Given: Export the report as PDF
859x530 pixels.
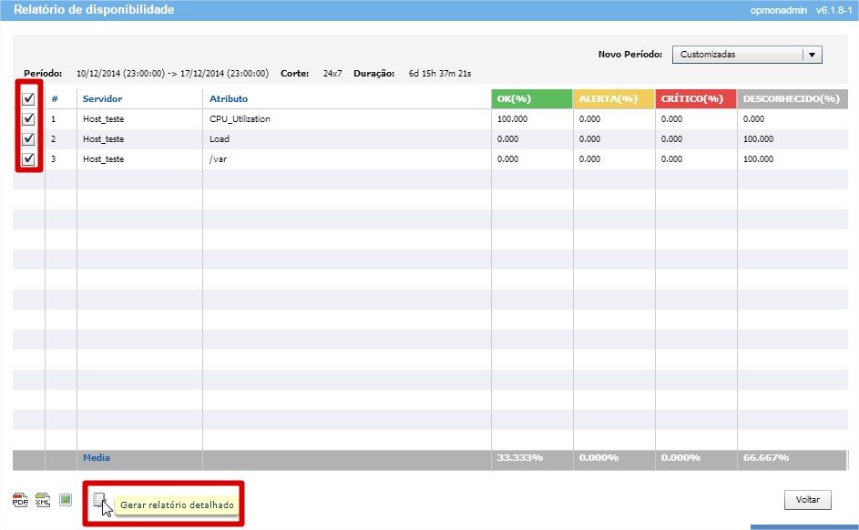Looking at the screenshot, I should [20, 500].
